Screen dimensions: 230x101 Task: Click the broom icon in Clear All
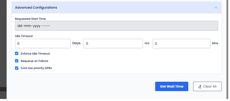[x=200, y=87]
